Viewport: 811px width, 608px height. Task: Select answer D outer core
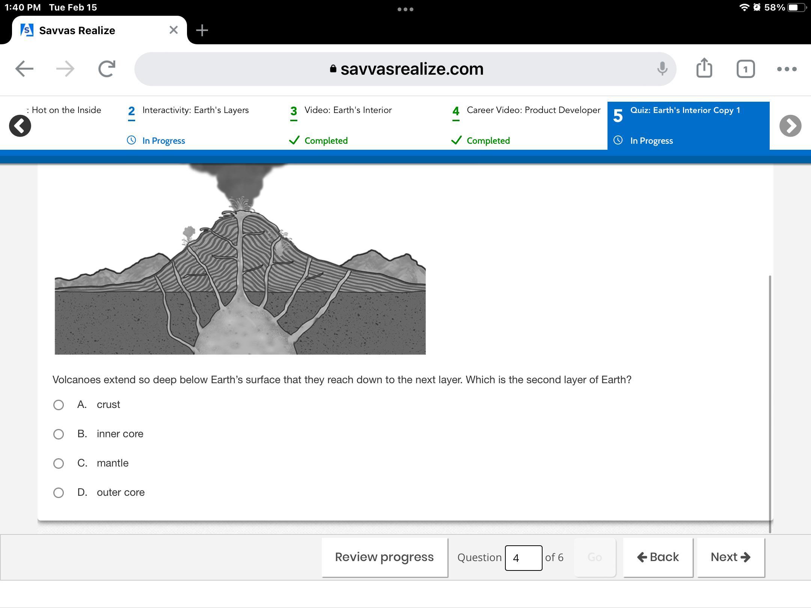click(59, 493)
